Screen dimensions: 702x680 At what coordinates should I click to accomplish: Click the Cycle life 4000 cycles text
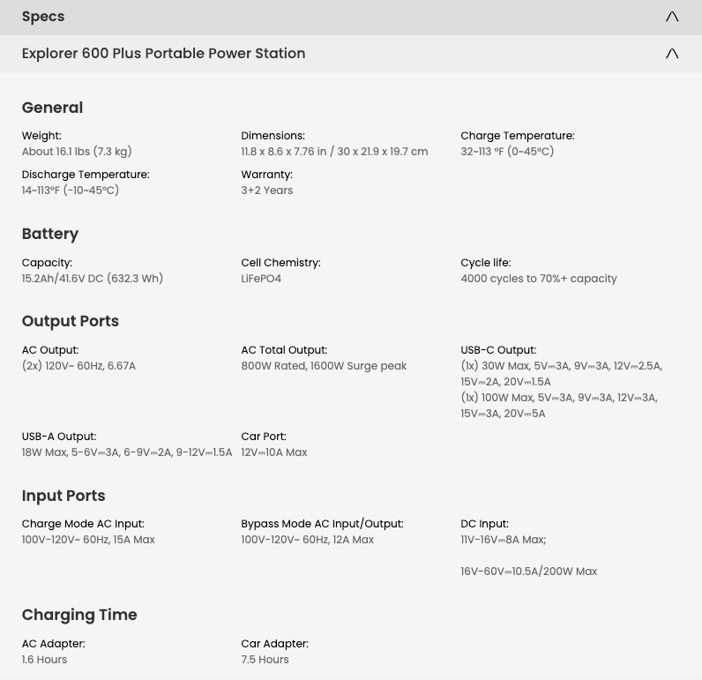click(539, 279)
